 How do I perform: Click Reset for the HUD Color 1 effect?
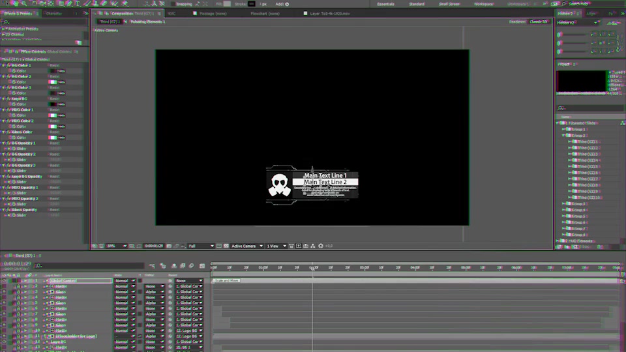tap(55, 110)
